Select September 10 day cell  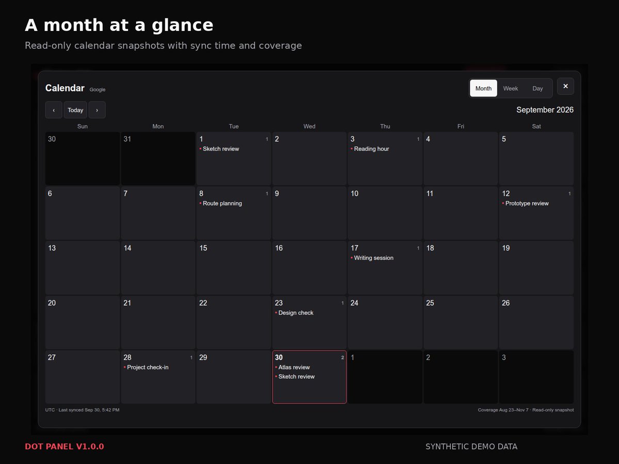pos(385,213)
